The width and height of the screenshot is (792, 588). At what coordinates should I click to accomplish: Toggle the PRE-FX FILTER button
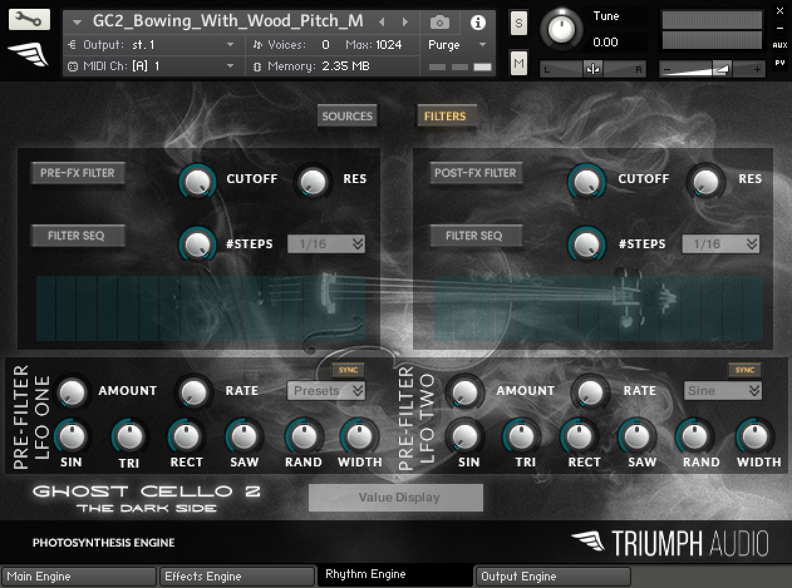[x=77, y=173]
